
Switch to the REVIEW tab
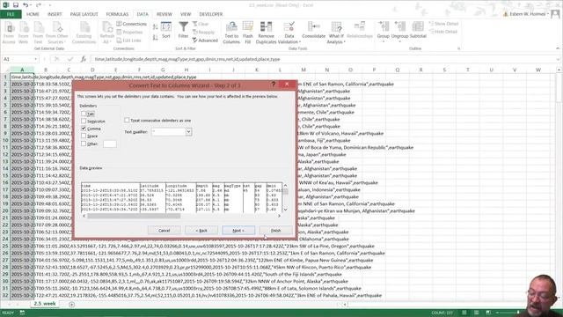tap(165, 14)
